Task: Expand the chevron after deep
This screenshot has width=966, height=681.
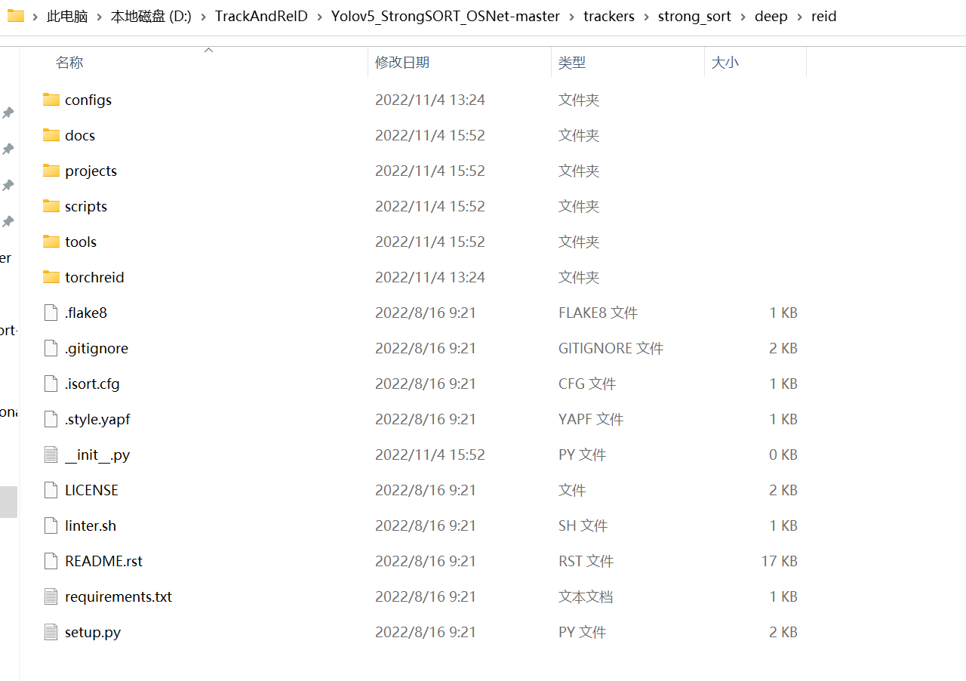Action: point(800,17)
